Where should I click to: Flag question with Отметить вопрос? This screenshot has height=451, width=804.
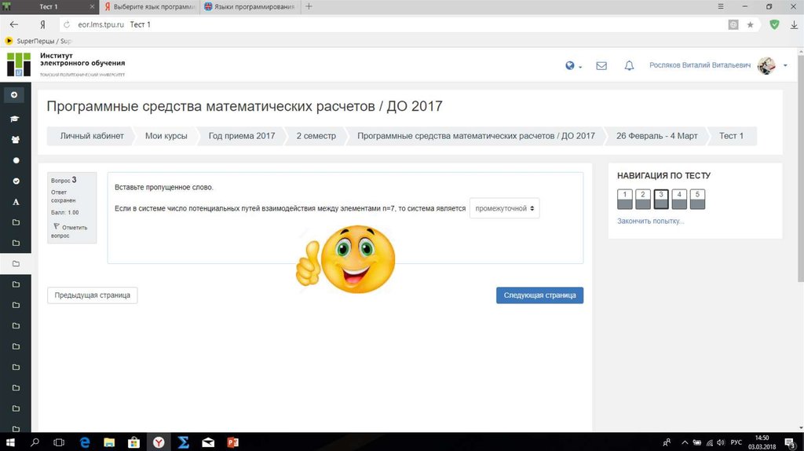pos(69,231)
